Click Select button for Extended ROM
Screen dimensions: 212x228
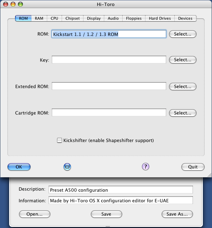point(183,87)
